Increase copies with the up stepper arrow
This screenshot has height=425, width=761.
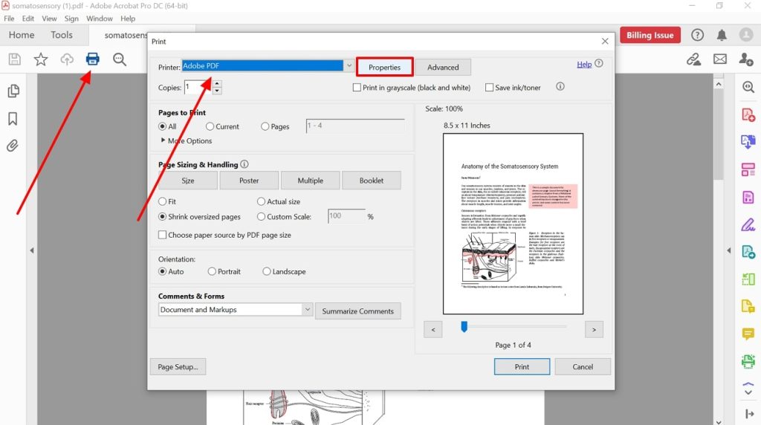[x=217, y=83]
